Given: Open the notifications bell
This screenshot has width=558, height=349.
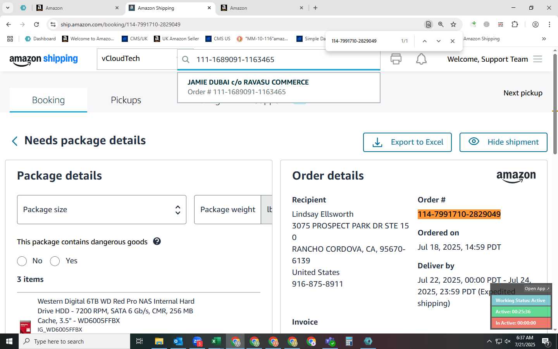Looking at the screenshot, I should (421, 59).
